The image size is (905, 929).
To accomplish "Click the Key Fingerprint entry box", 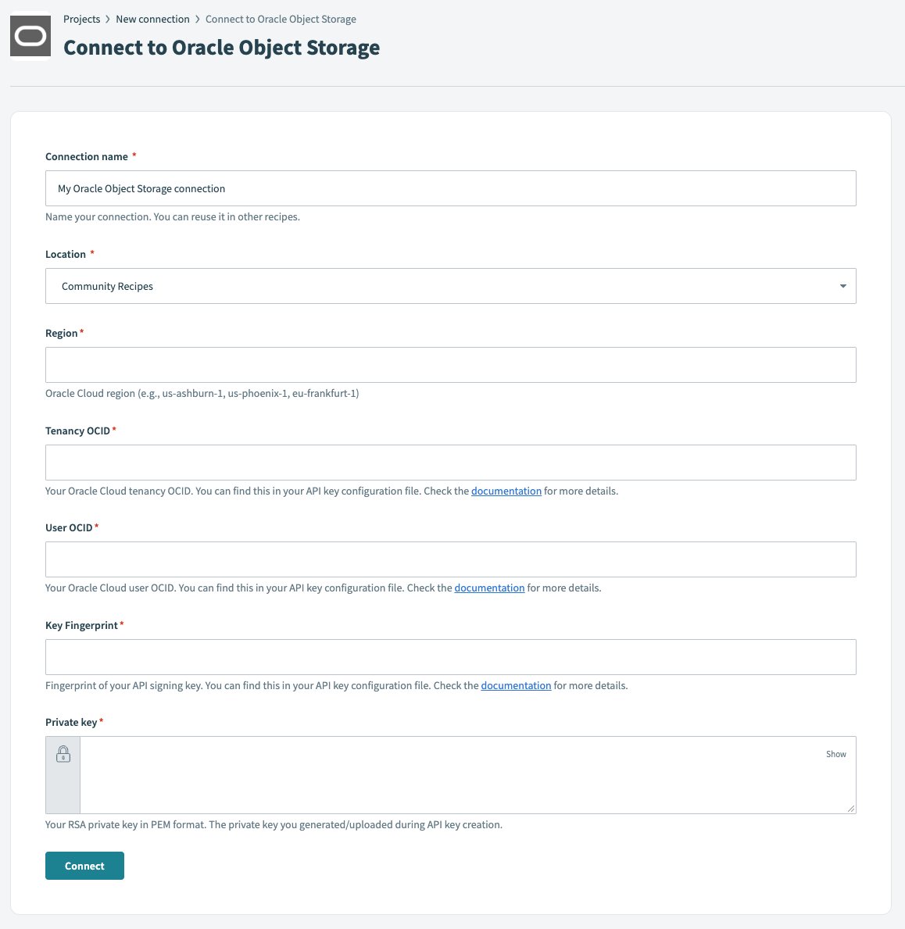I will coord(450,657).
